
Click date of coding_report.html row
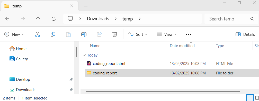[188, 64]
